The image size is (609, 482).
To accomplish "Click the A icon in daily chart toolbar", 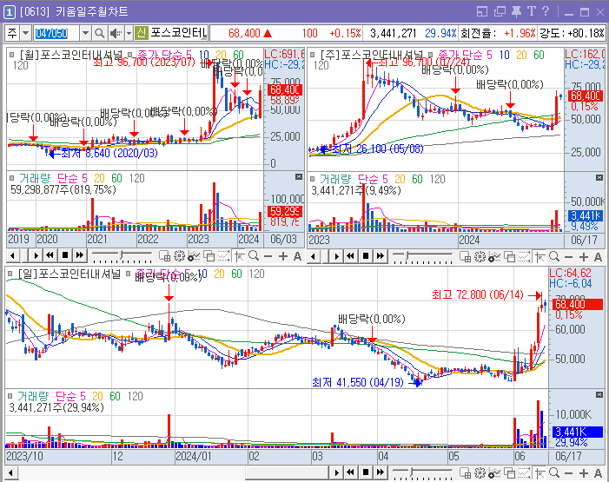I will (598, 473).
